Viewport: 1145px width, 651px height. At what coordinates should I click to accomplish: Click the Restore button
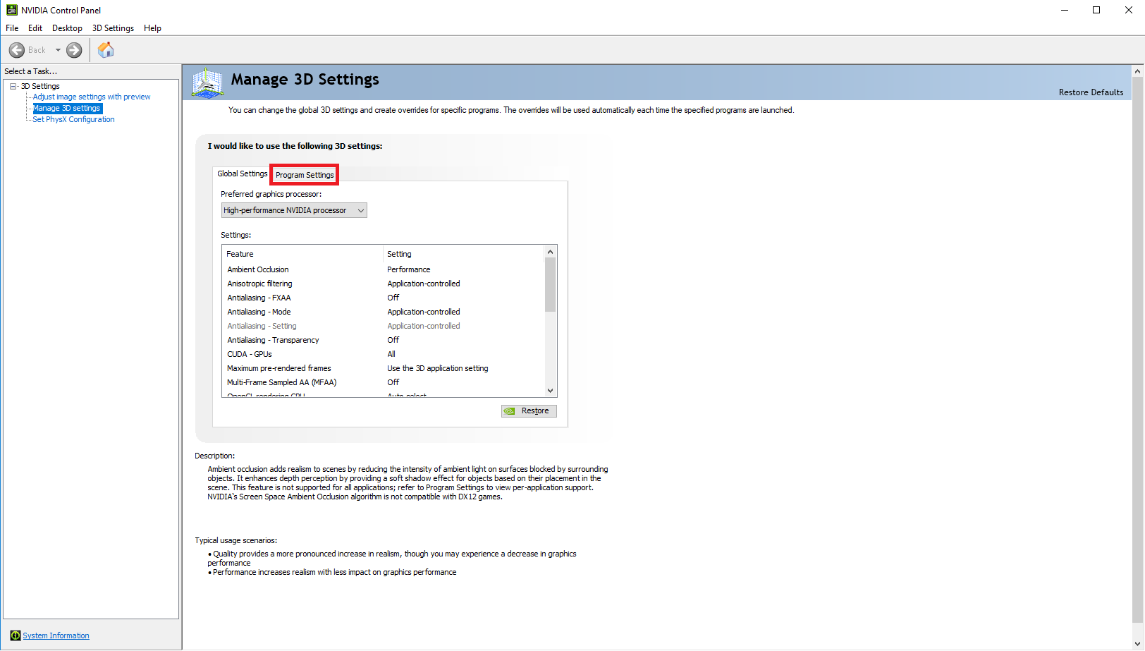tap(529, 411)
